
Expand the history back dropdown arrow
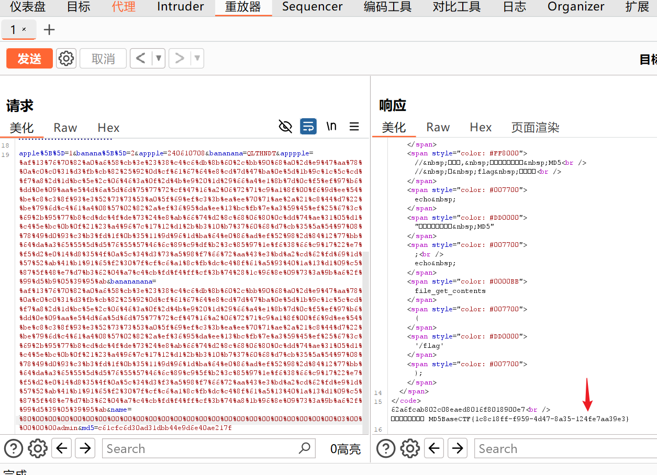click(x=159, y=59)
